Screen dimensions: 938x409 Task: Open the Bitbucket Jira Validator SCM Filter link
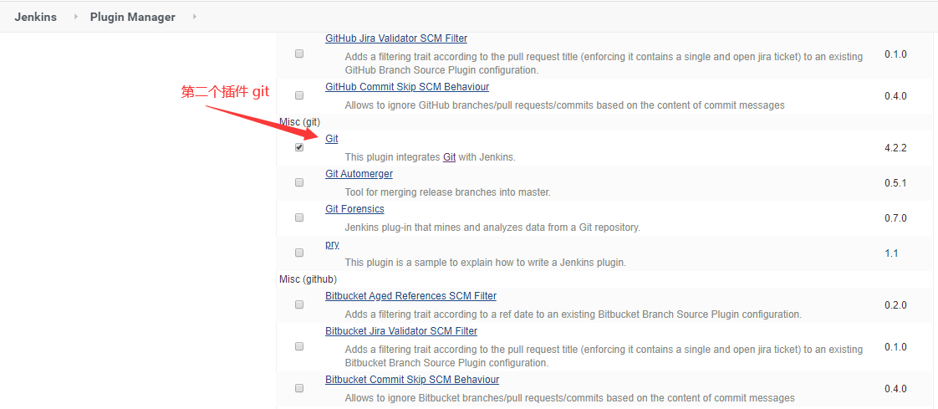coord(400,330)
